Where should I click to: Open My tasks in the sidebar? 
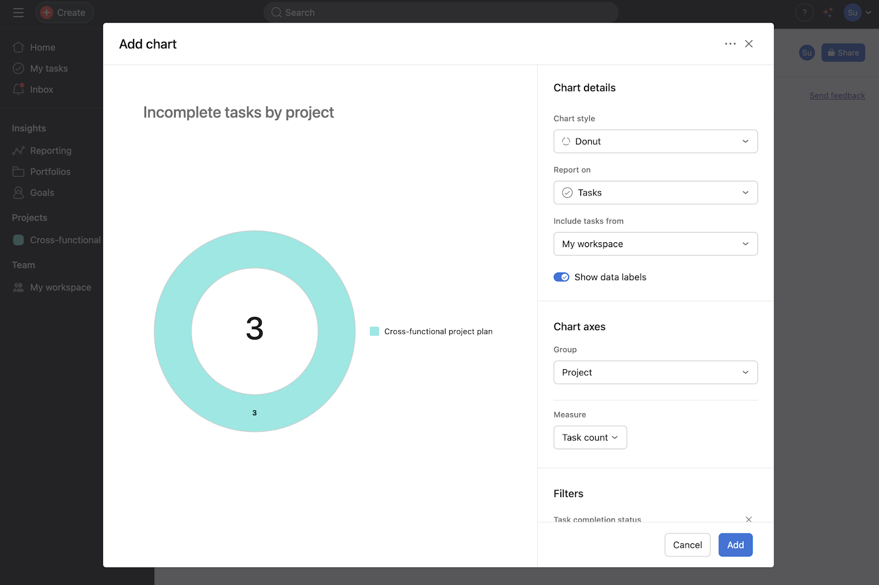(49, 68)
